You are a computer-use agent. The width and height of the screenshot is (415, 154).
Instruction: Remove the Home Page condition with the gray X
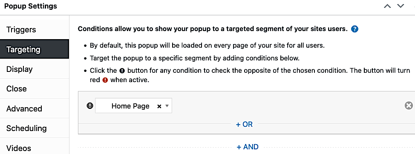click(x=409, y=106)
